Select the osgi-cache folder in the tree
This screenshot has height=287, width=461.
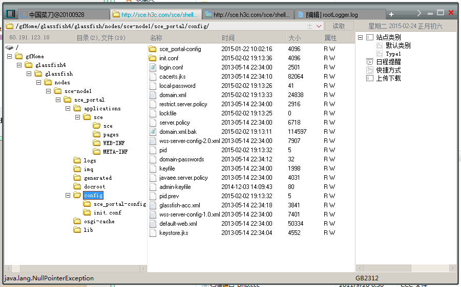pos(99,221)
